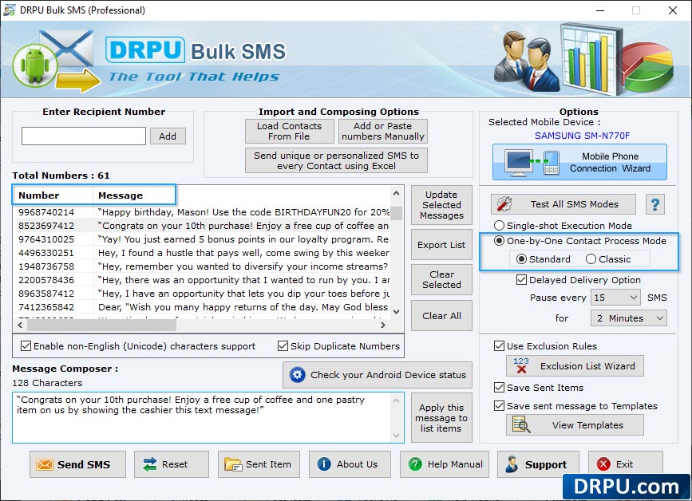Image resolution: width=692 pixels, height=501 pixels.
Task: Open the 2 Minutes duration dropdown
Action: tap(628, 318)
